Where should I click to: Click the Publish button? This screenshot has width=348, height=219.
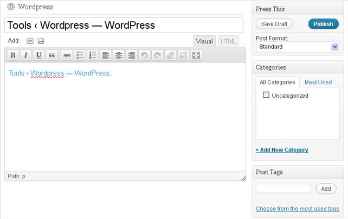click(x=324, y=24)
